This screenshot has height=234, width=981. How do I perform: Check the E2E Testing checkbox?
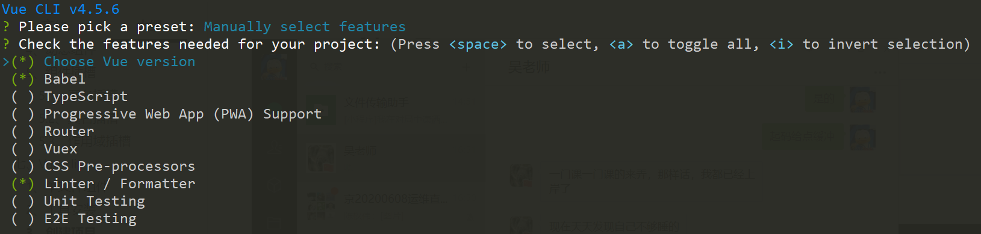[x=23, y=219]
